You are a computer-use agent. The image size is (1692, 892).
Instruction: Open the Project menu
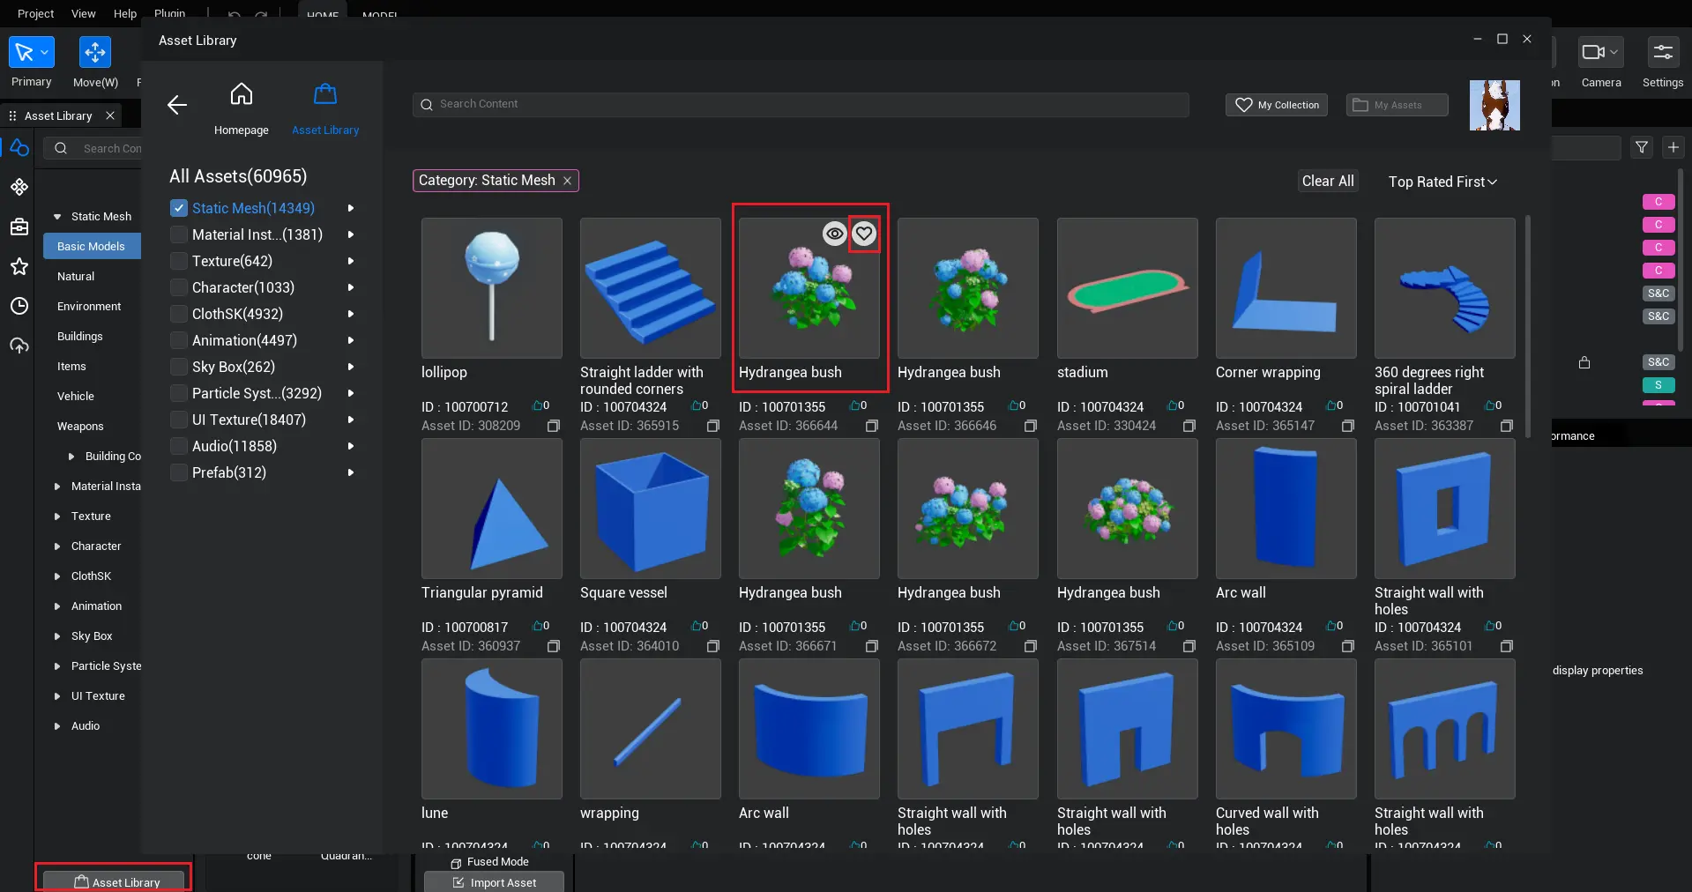pos(35,13)
